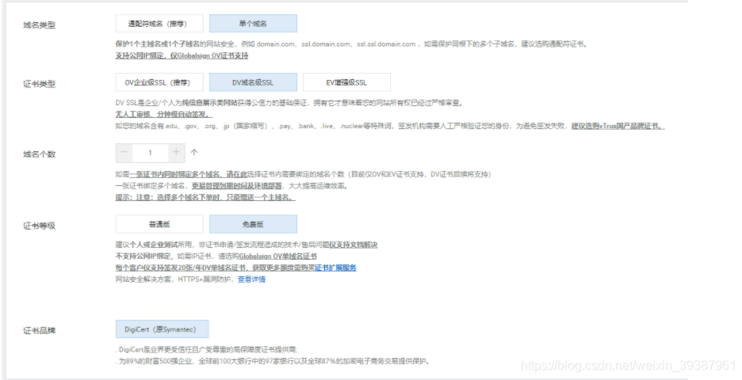Select 单个域名 domain type option
The image size is (742, 380).
pos(253,24)
